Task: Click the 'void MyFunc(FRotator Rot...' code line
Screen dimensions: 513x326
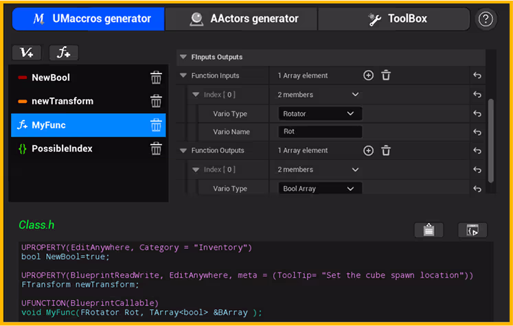Action: [x=141, y=312]
